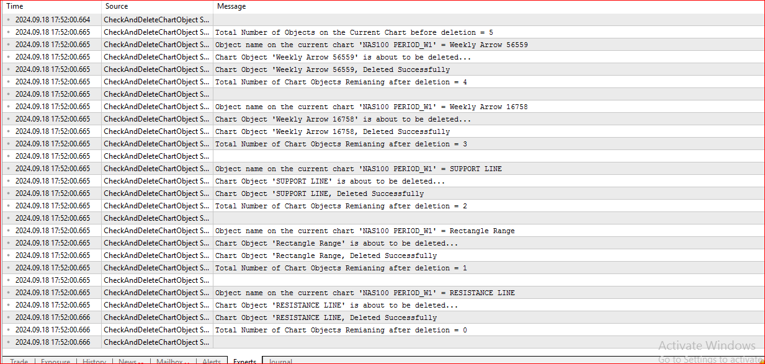Select the 'SUPPORT LINE' about to be deleted entry
Image resolution: width=765 pixels, height=364 pixels.
pyautogui.click(x=372, y=180)
